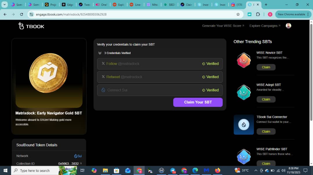This screenshot has height=175, width=313.
Task: Select the Connect Sui credential row
Action: [160, 90]
